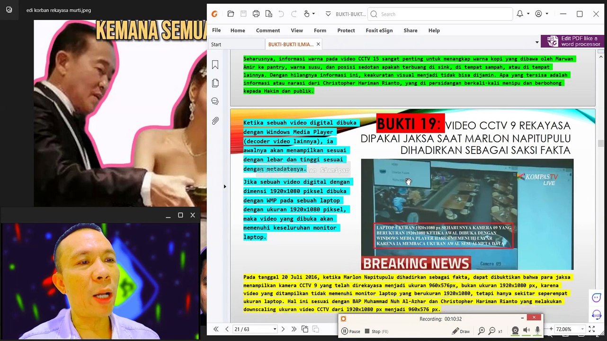Expand the document tab list arrow
607x341 pixels.
tap(537, 43)
